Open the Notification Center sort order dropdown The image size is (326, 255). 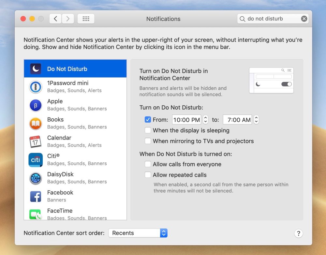138,233
